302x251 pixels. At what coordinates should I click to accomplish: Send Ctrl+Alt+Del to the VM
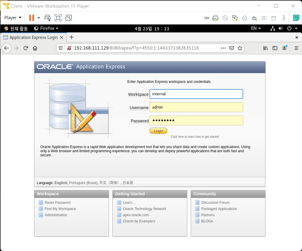click(x=48, y=18)
